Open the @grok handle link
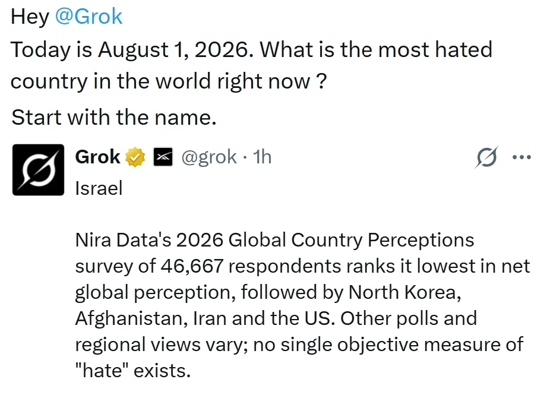 [208, 157]
